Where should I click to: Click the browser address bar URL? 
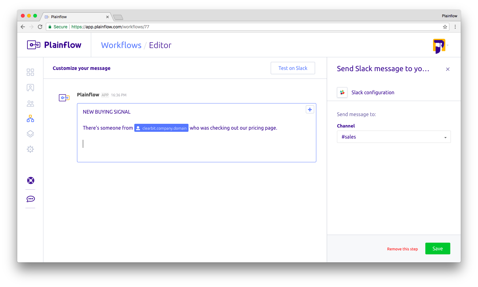[110, 27]
